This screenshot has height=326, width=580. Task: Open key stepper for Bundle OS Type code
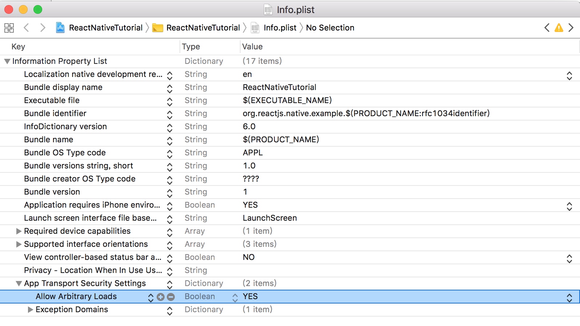coord(170,154)
